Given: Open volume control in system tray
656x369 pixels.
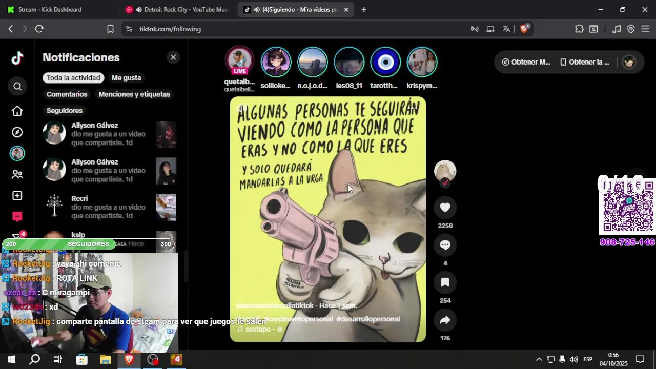Looking at the screenshot, I should (573, 359).
